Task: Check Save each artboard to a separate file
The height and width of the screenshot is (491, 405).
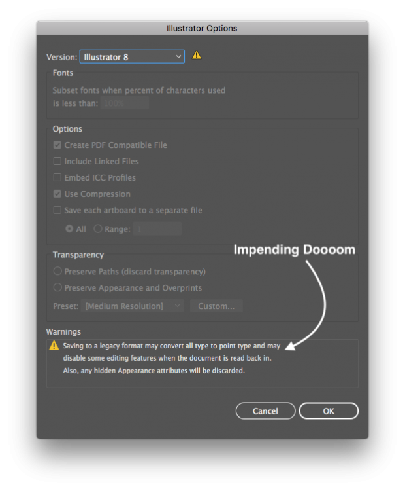Action: click(x=57, y=210)
